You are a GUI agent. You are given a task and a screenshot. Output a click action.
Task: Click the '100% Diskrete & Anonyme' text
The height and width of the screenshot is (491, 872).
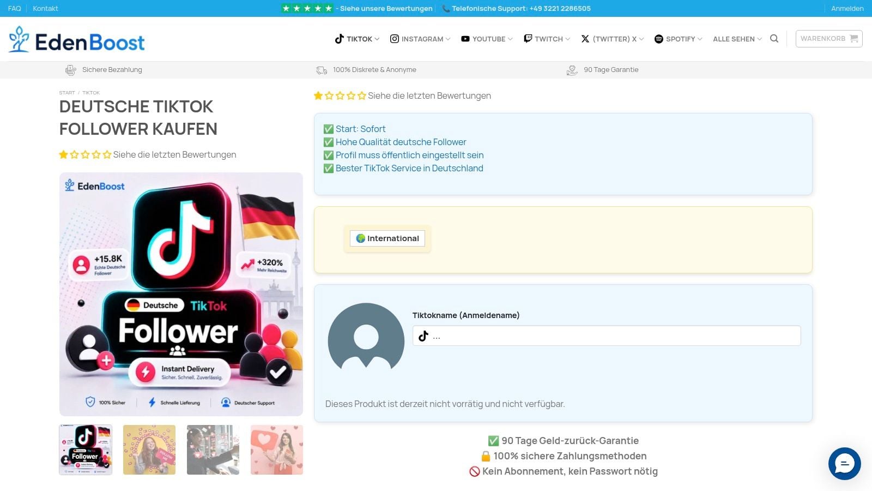tap(374, 70)
